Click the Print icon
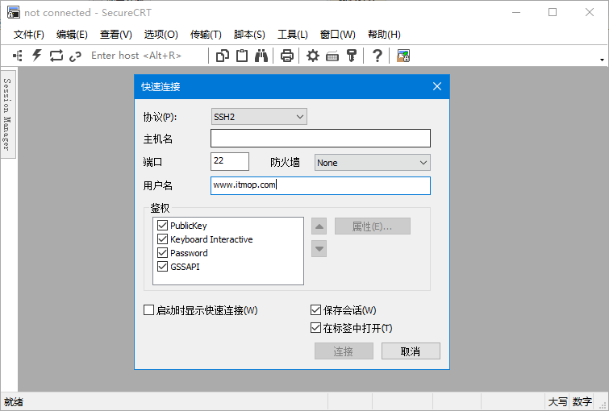 coord(287,56)
